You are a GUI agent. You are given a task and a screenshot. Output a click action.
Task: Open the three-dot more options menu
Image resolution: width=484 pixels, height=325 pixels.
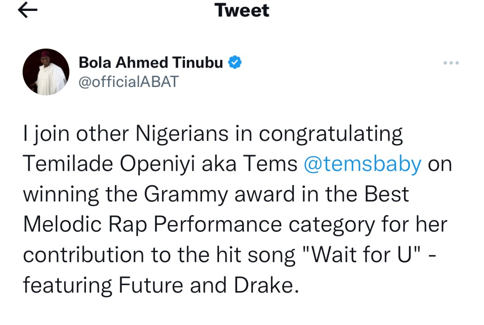tap(451, 63)
